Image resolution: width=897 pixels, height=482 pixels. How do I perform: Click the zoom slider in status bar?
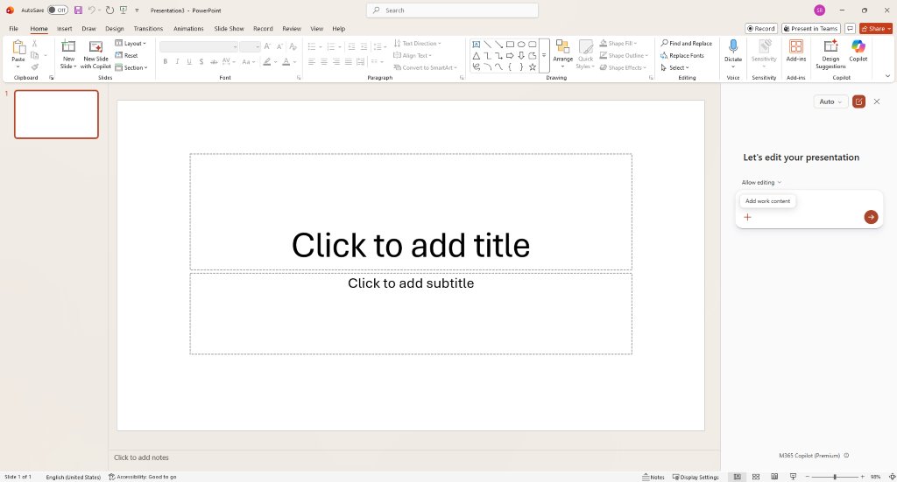(835, 477)
